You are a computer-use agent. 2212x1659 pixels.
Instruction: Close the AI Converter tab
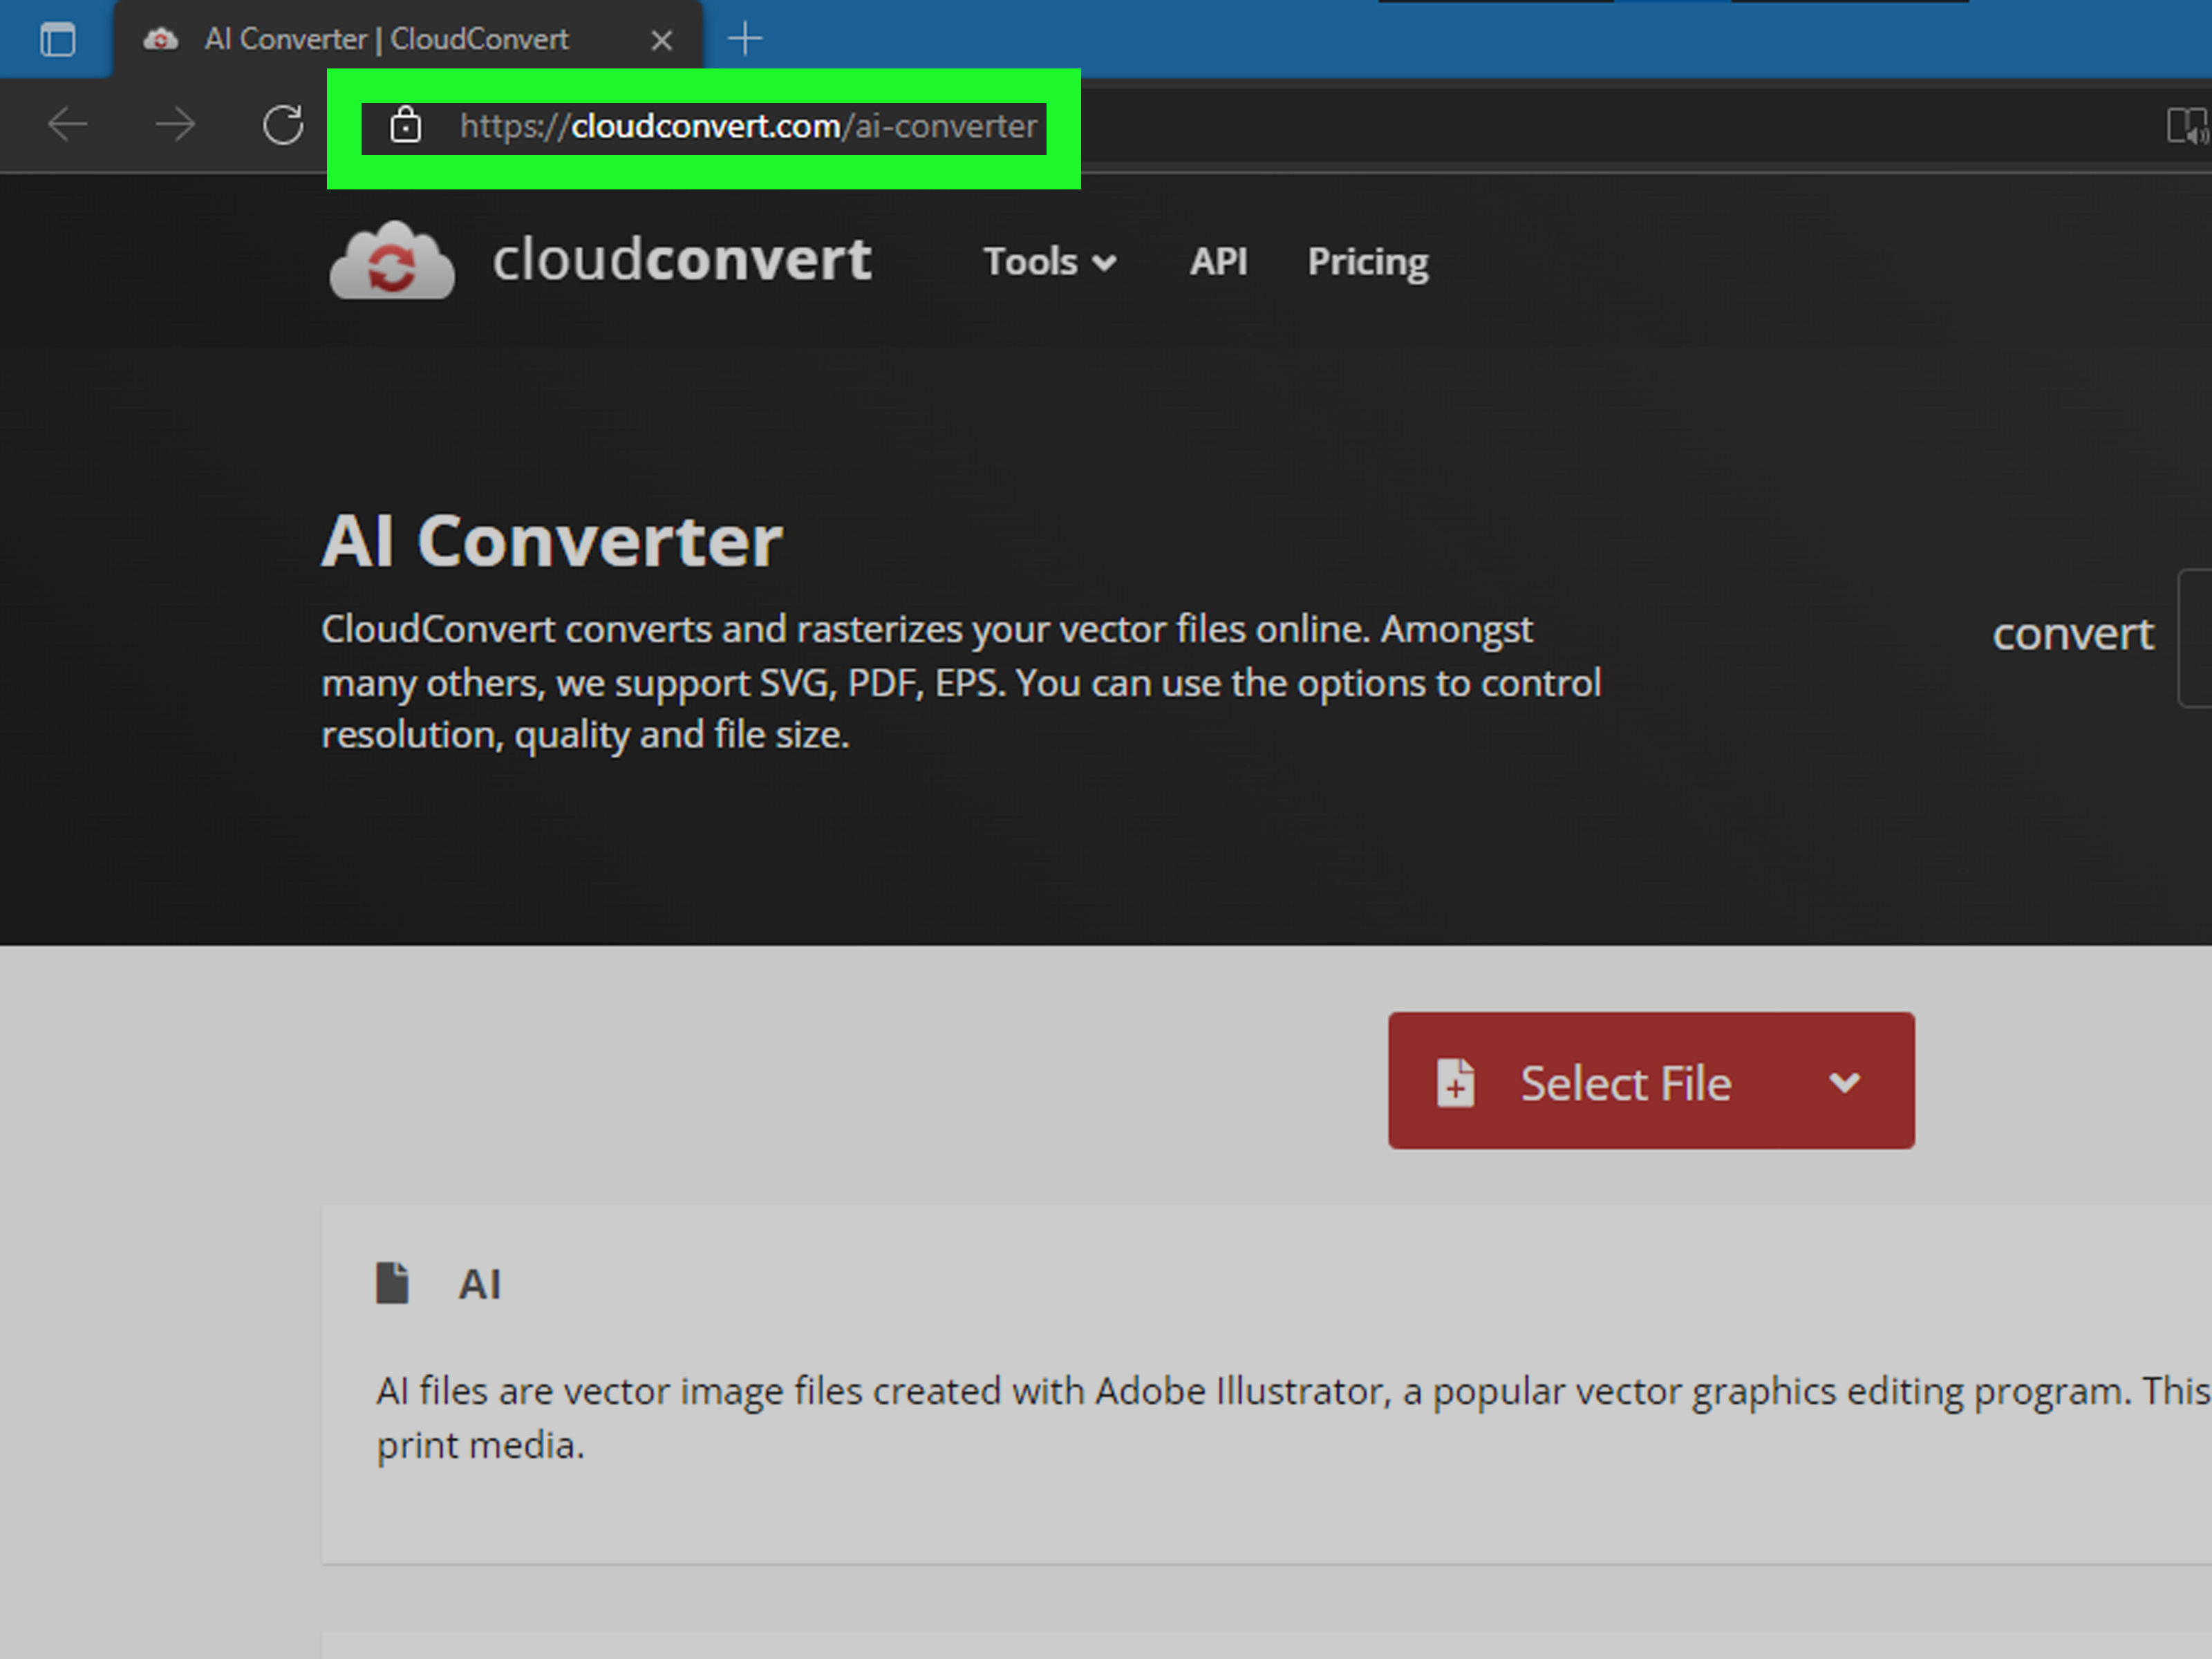pos(662,38)
